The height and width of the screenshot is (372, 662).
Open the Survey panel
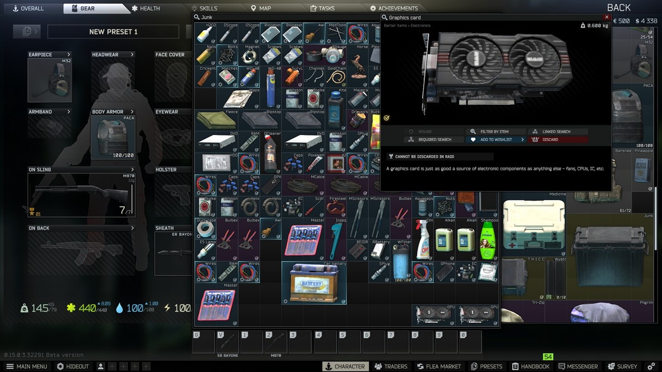click(622, 366)
